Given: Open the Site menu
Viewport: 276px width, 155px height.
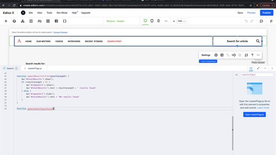Looking at the screenshot, I should click(31, 13).
